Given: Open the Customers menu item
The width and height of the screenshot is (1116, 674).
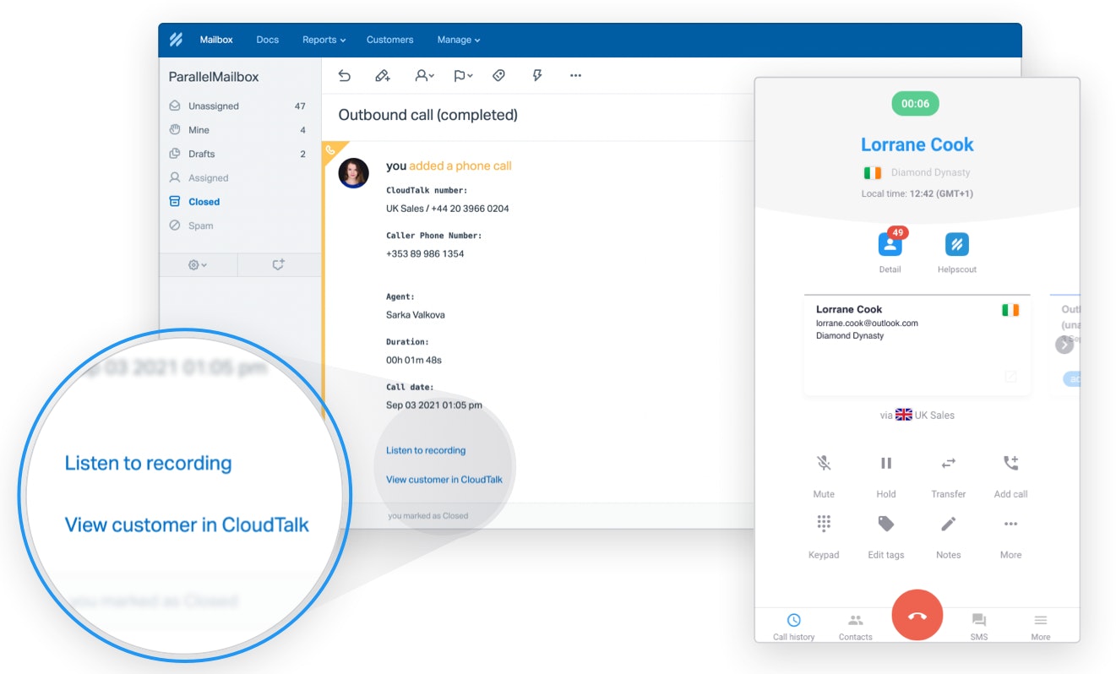Looking at the screenshot, I should click(x=390, y=40).
